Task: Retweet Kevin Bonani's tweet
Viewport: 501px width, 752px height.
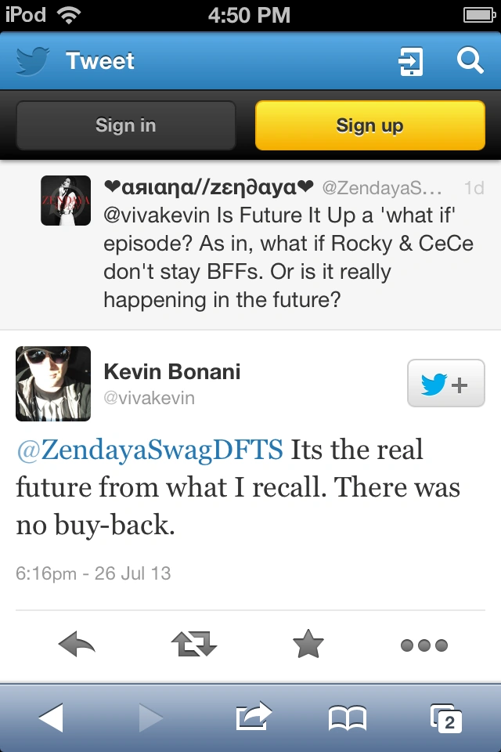Action: [x=193, y=645]
